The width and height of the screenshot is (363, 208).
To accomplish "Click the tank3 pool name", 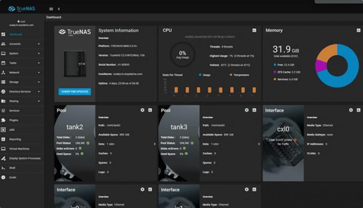I will (178, 127).
